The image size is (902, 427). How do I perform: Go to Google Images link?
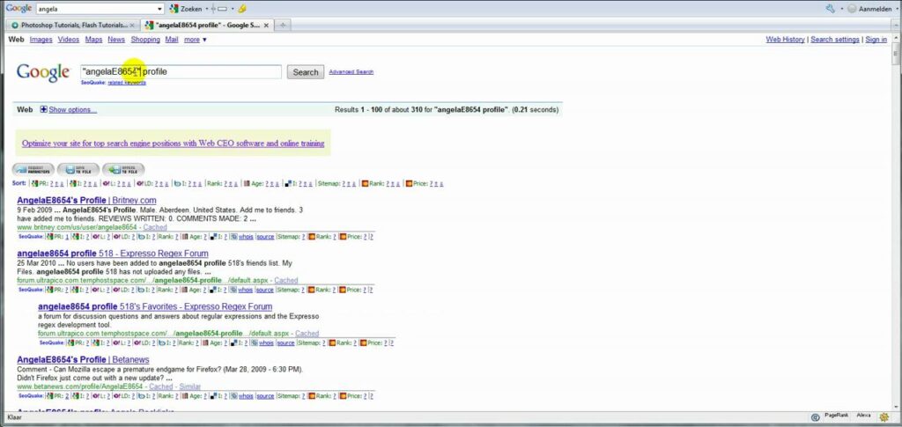41,40
